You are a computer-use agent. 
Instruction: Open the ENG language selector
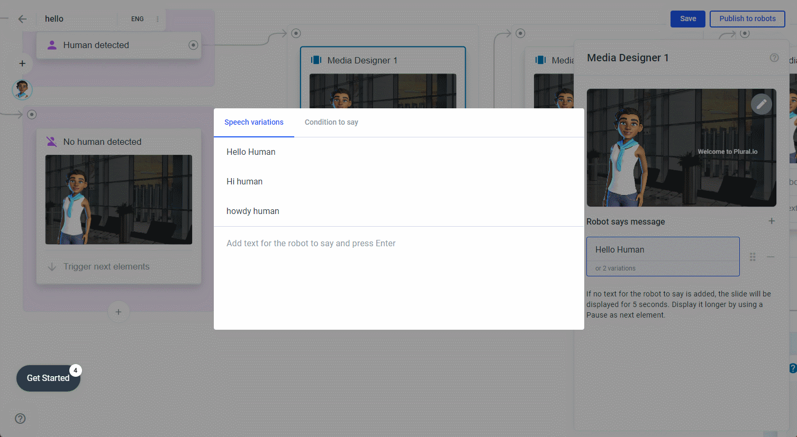coord(138,19)
